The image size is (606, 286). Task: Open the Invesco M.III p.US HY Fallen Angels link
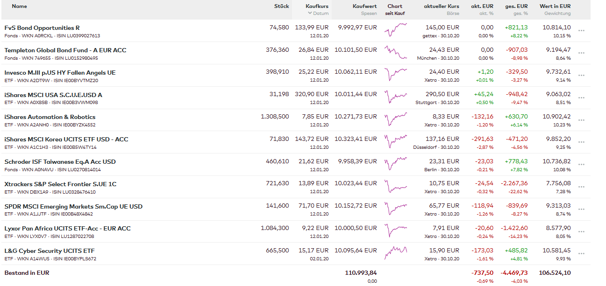pos(60,73)
